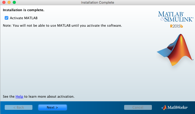195x114 pixels.
Task: Click the Activate MATLAB label text
Action: tap(24, 18)
